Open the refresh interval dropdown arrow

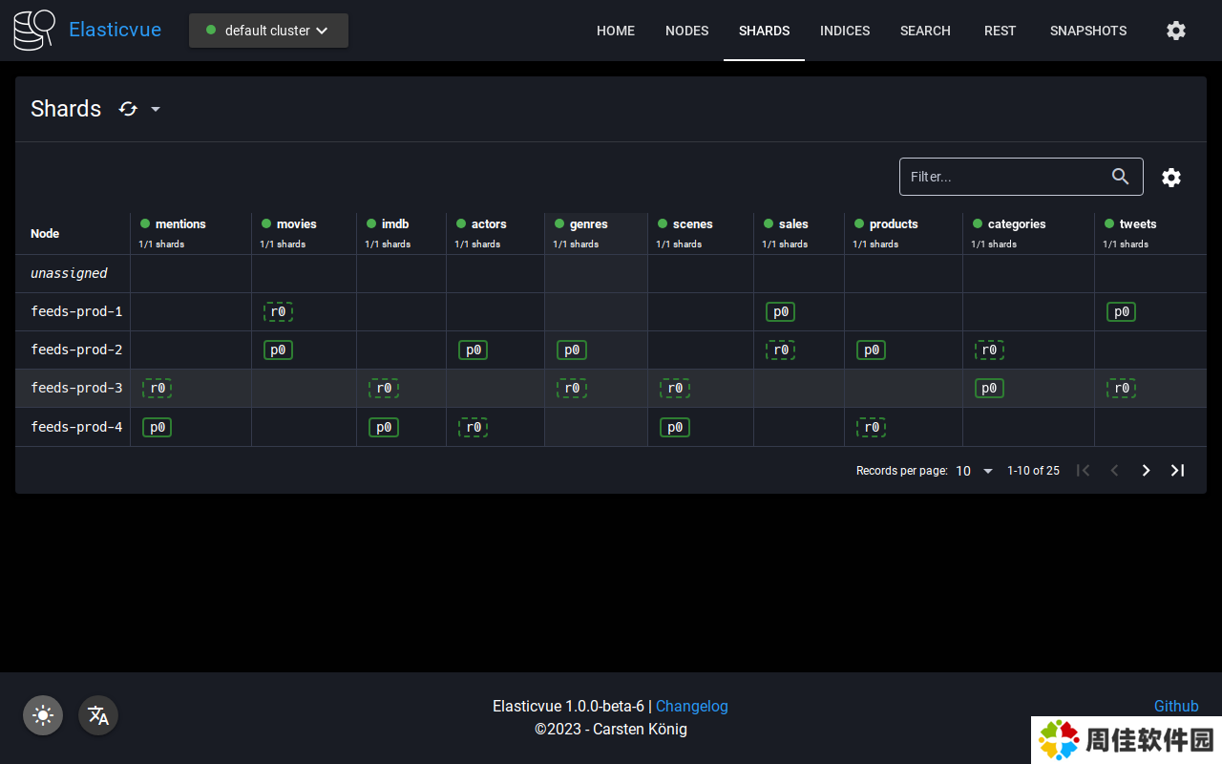pos(156,109)
